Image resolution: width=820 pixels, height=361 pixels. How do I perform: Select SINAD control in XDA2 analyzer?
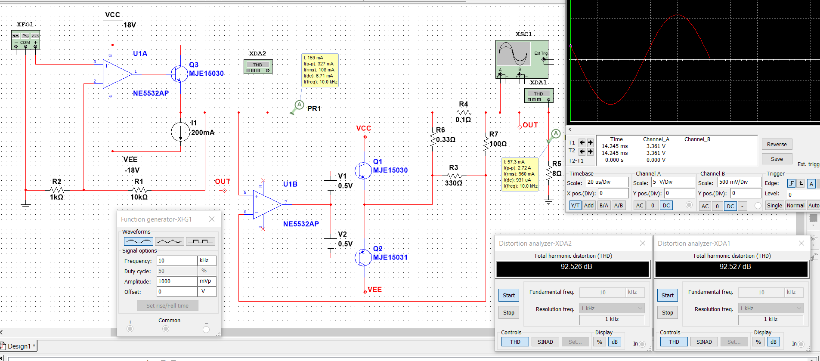pyautogui.click(x=545, y=342)
